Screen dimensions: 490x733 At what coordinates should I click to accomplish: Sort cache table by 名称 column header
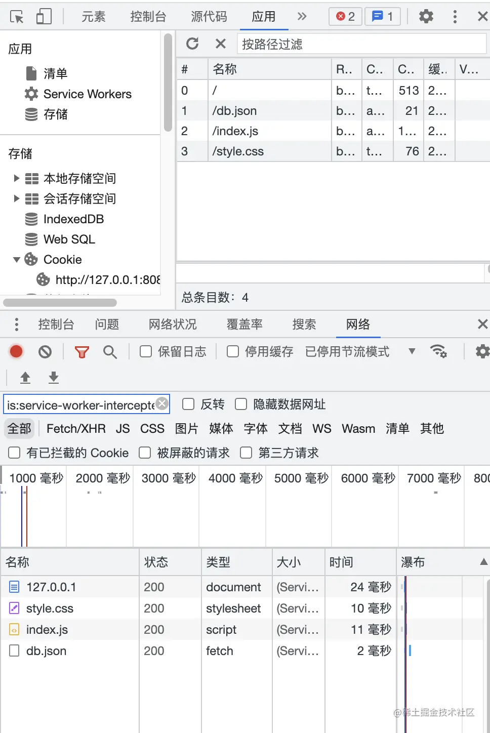269,69
